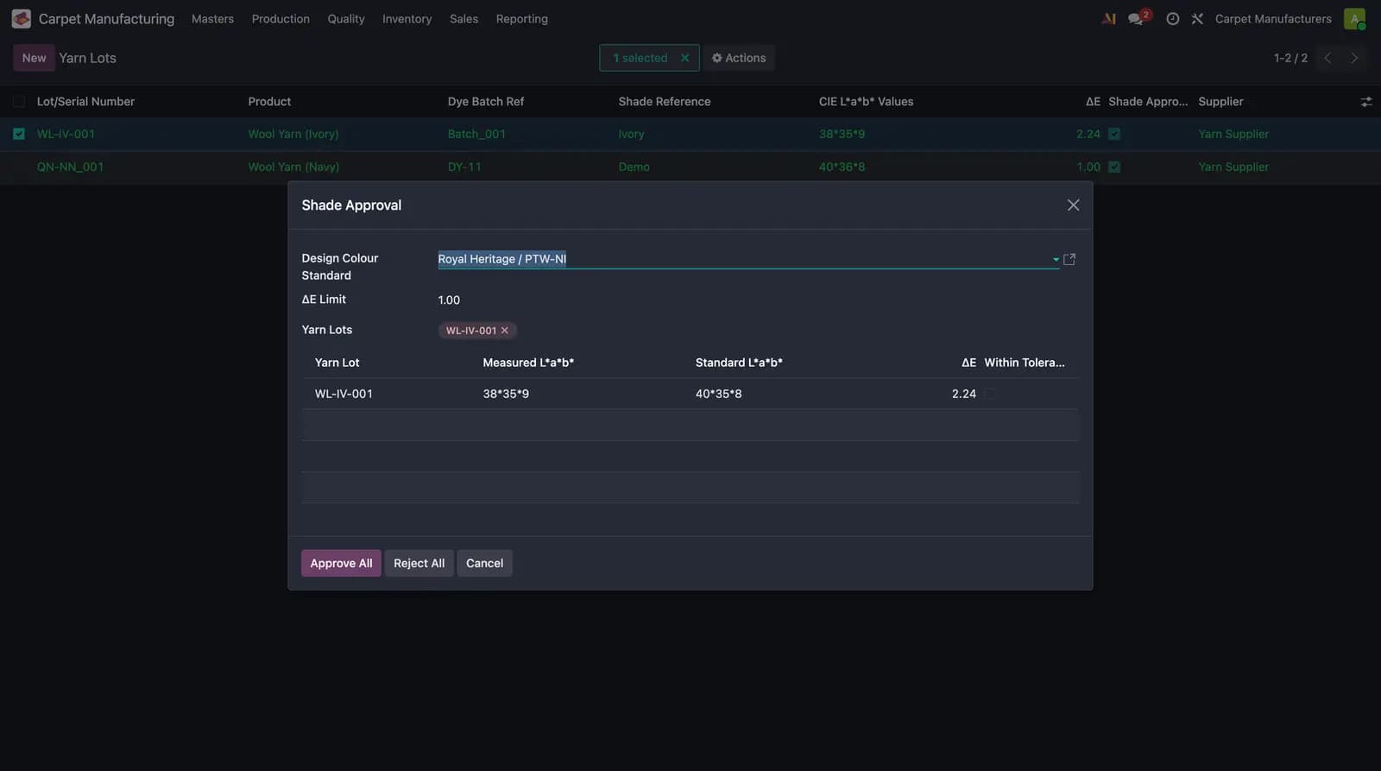Open the AI assistant icon in top bar

[x=1109, y=18]
